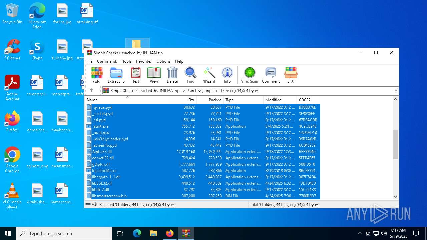Viewport: 427px width, 240px height.
Task: Open Windows Start menu
Action: (8, 233)
